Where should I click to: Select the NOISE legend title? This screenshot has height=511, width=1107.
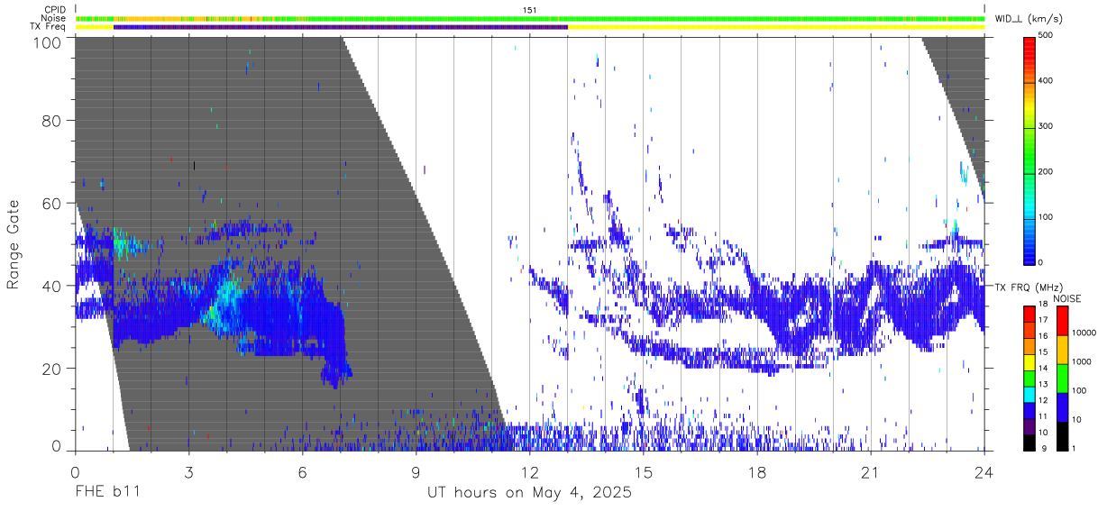(x=1066, y=298)
